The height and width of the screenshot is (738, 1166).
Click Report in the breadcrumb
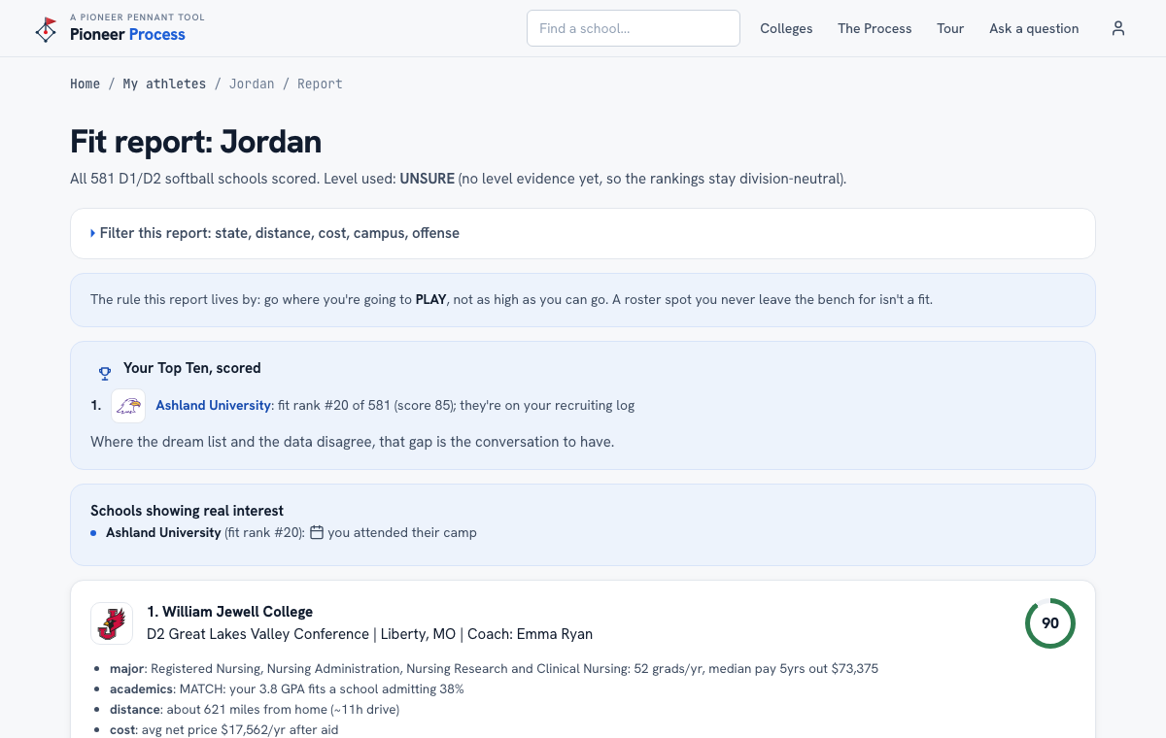click(x=320, y=84)
